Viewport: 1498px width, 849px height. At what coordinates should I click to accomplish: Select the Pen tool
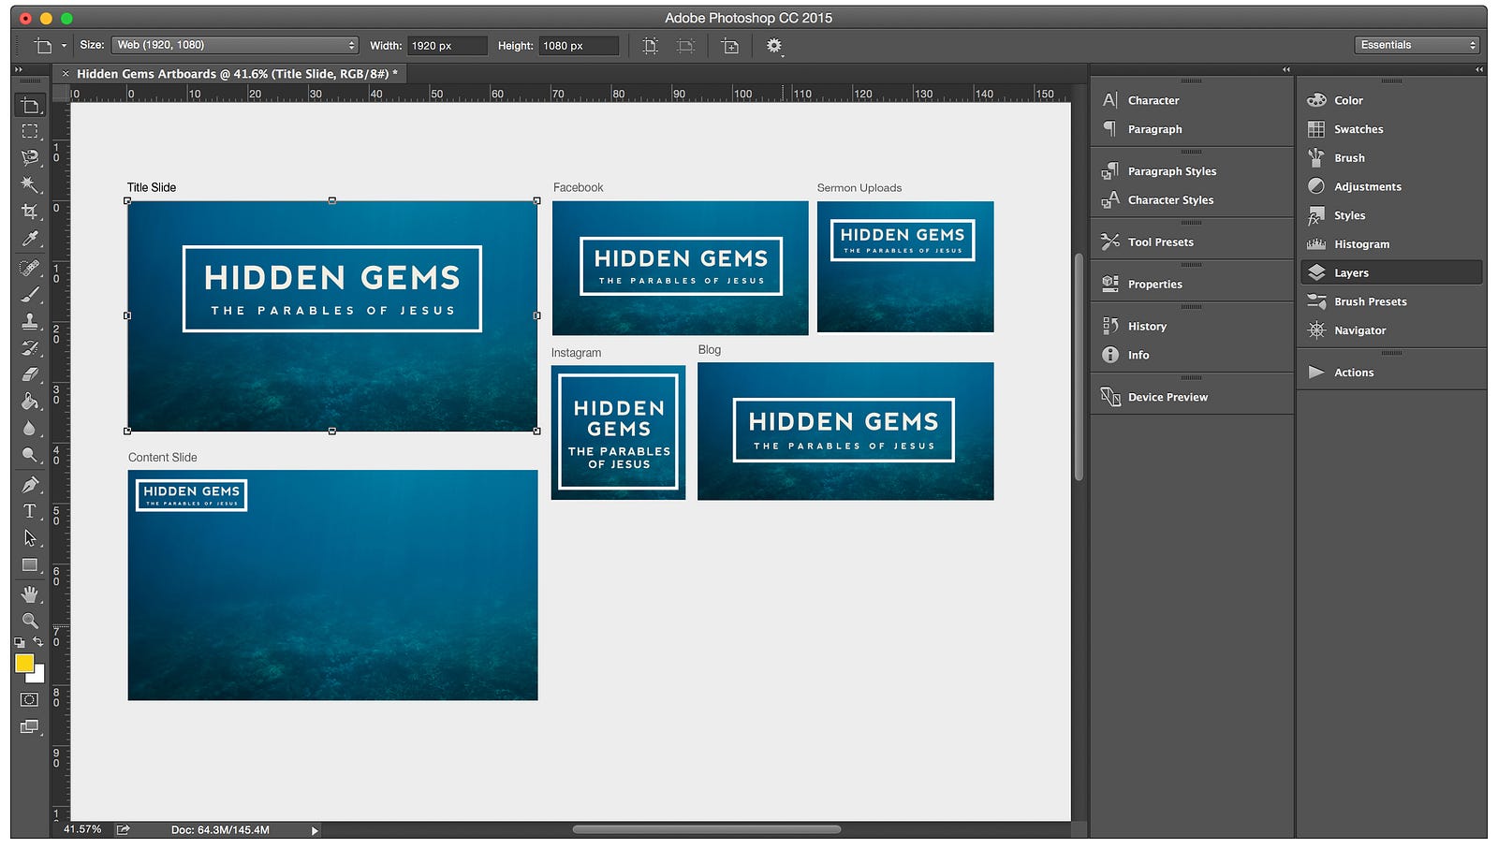(30, 485)
